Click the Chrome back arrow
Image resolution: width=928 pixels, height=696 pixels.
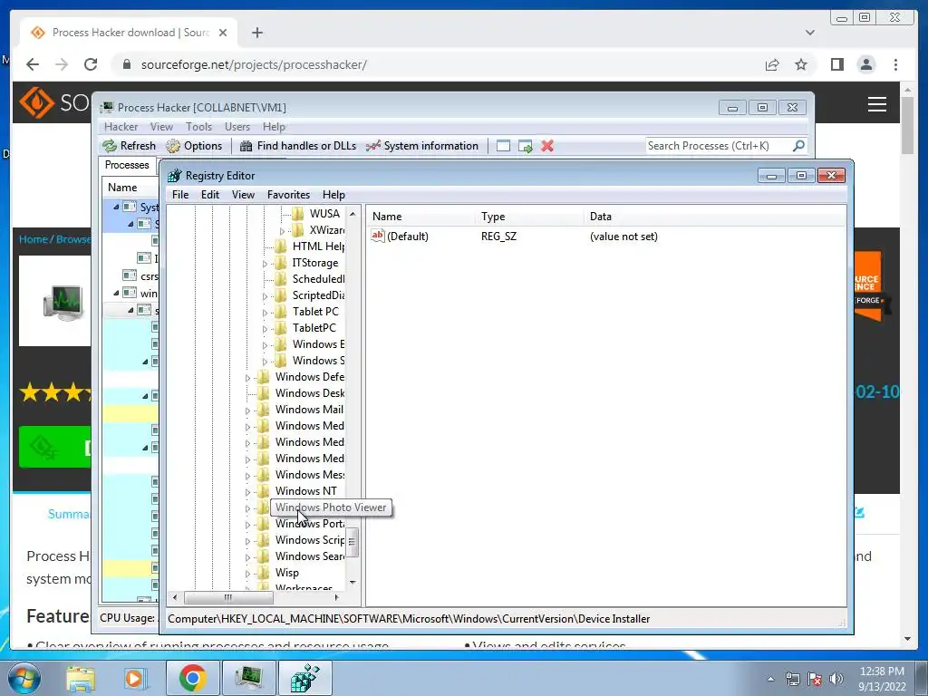[33, 64]
